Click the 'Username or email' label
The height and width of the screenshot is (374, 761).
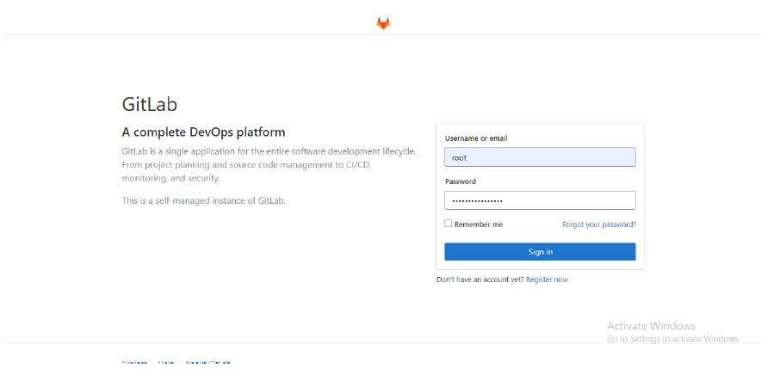point(476,138)
